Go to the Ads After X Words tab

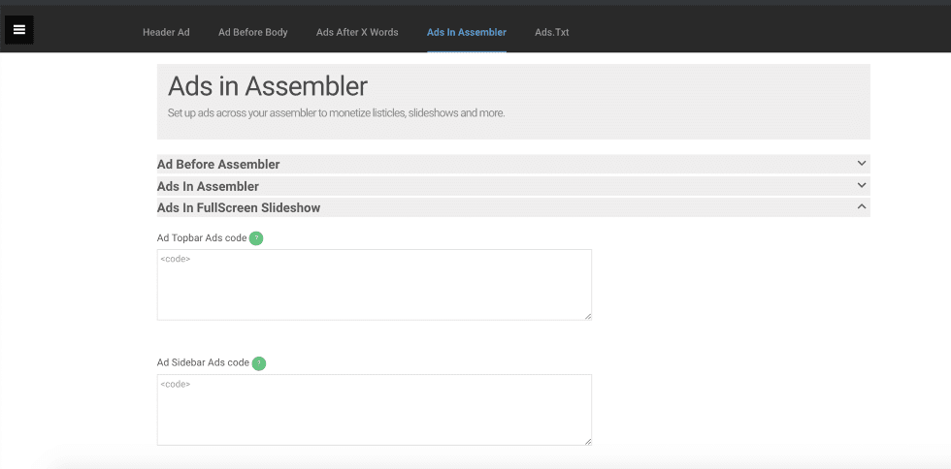point(357,32)
